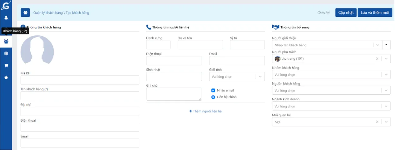
Task: Expand the Người giới thiệu chevron
Action: click(x=378, y=45)
